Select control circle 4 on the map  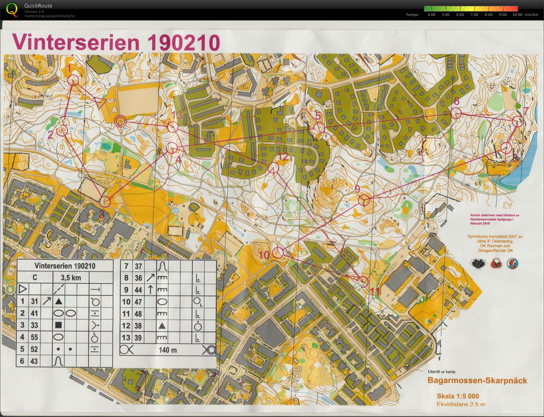point(172,148)
